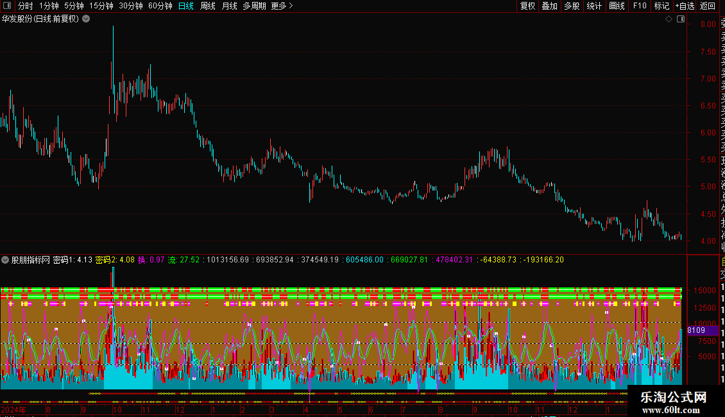725x417 pixels.
Task: Open the 复权 adjustment menu
Action: 527,6
